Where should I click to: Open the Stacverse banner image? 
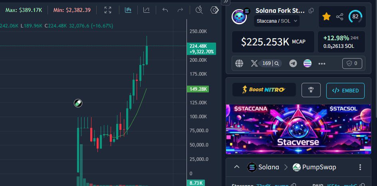pyautogui.click(x=298, y=129)
